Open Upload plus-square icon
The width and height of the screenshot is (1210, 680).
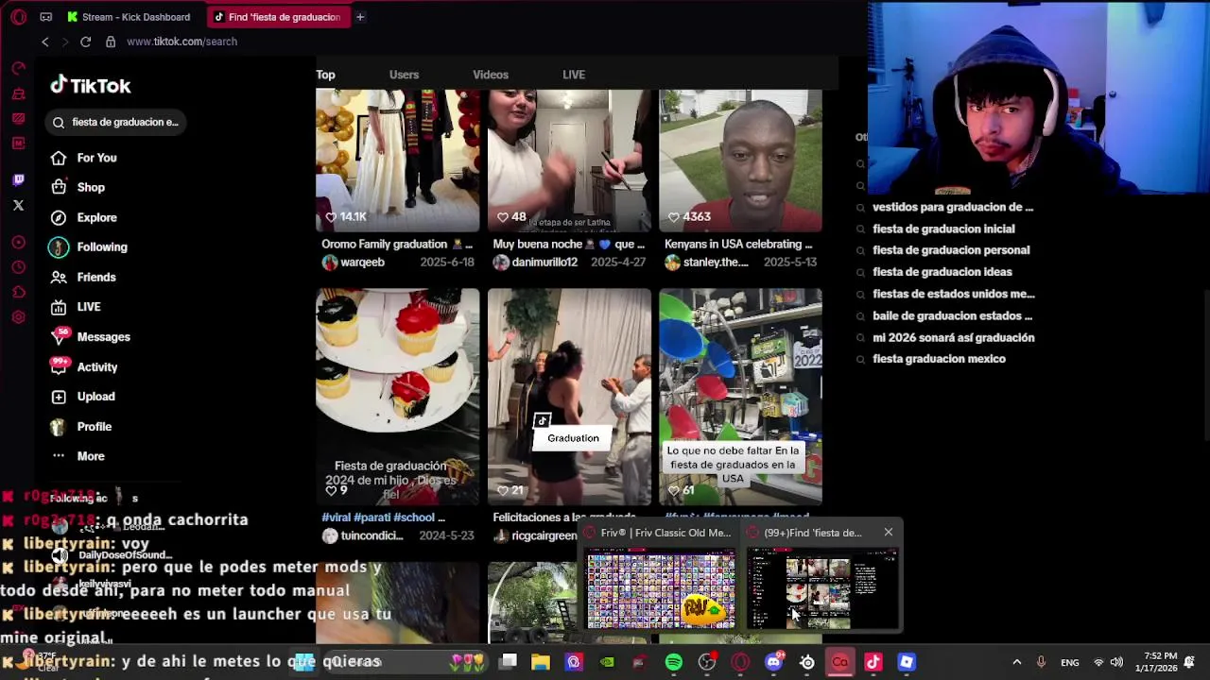coord(59,397)
